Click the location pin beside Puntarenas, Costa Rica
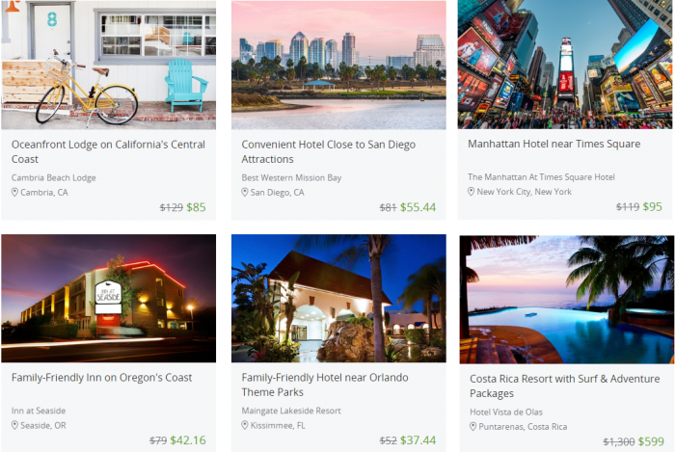 [472, 427]
